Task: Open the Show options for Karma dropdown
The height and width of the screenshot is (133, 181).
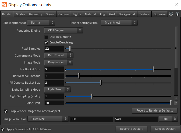Action: tap(41, 23)
